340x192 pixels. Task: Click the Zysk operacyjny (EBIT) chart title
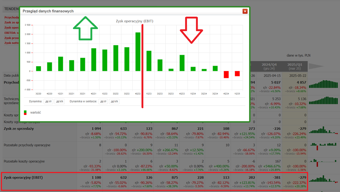(x=135, y=21)
